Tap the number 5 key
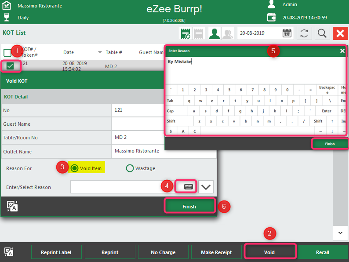 229,90
